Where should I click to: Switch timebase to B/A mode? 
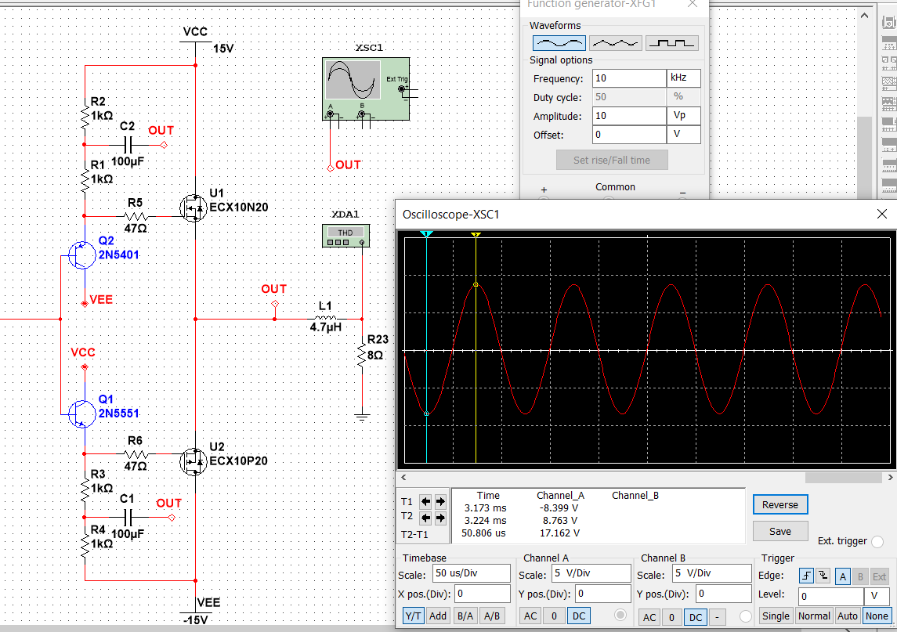[465, 616]
